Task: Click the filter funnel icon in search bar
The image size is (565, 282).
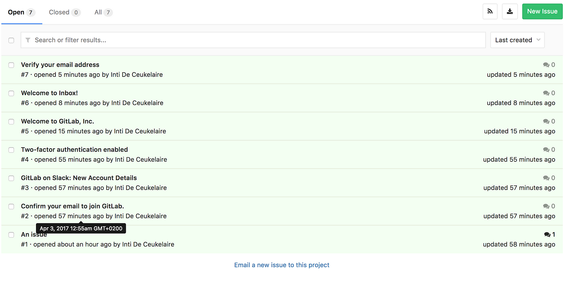Action: tap(28, 40)
